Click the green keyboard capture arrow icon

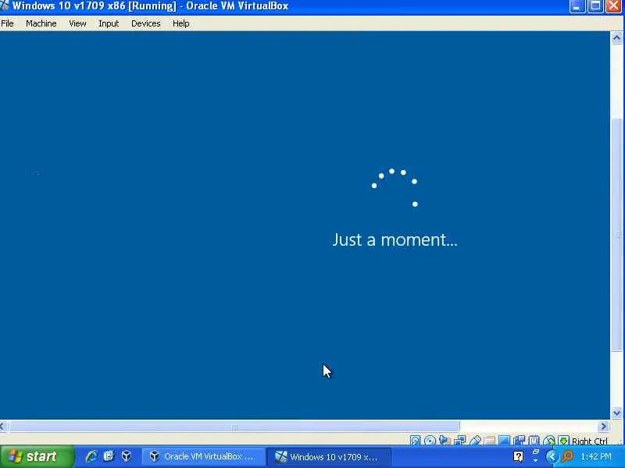pos(563,441)
